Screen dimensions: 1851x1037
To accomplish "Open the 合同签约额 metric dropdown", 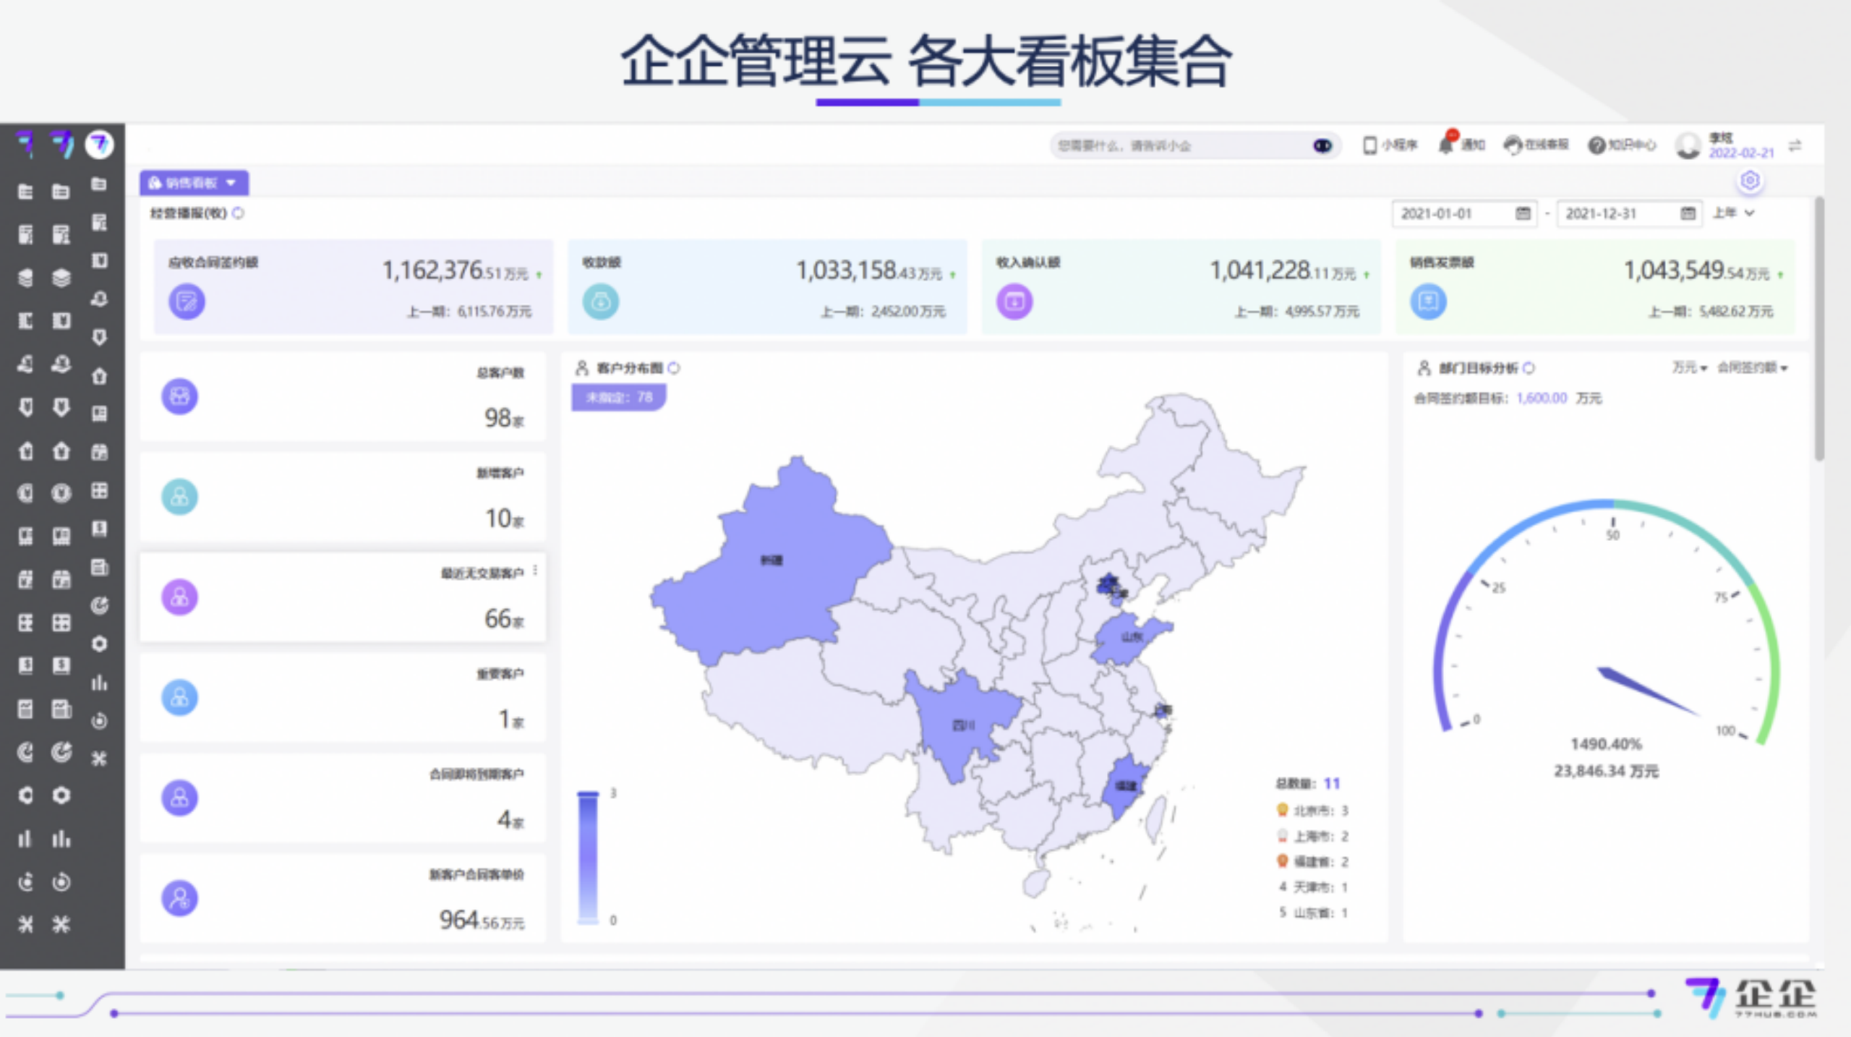I will 1752,368.
